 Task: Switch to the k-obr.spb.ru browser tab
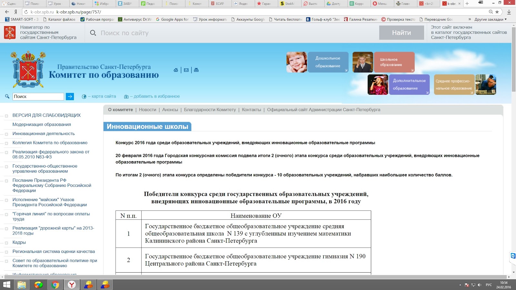tap(451, 4)
